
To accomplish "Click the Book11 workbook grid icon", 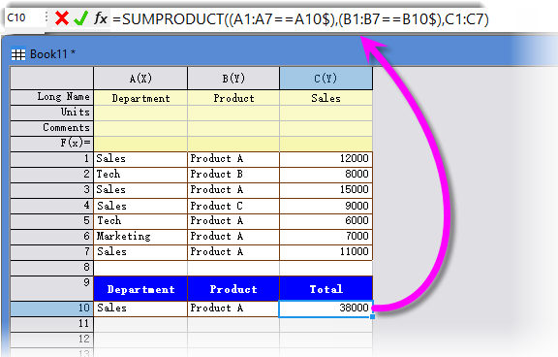I will pyautogui.click(x=18, y=54).
